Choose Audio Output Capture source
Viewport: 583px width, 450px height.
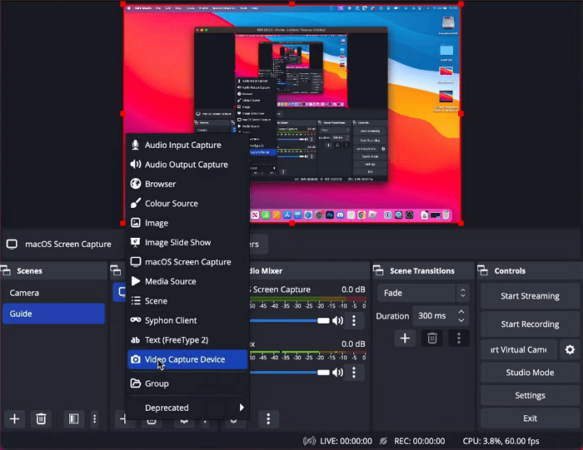tap(187, 165)
